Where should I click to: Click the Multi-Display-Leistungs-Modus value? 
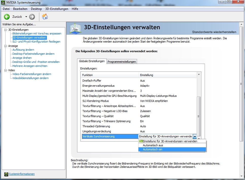tap(158, 96)
